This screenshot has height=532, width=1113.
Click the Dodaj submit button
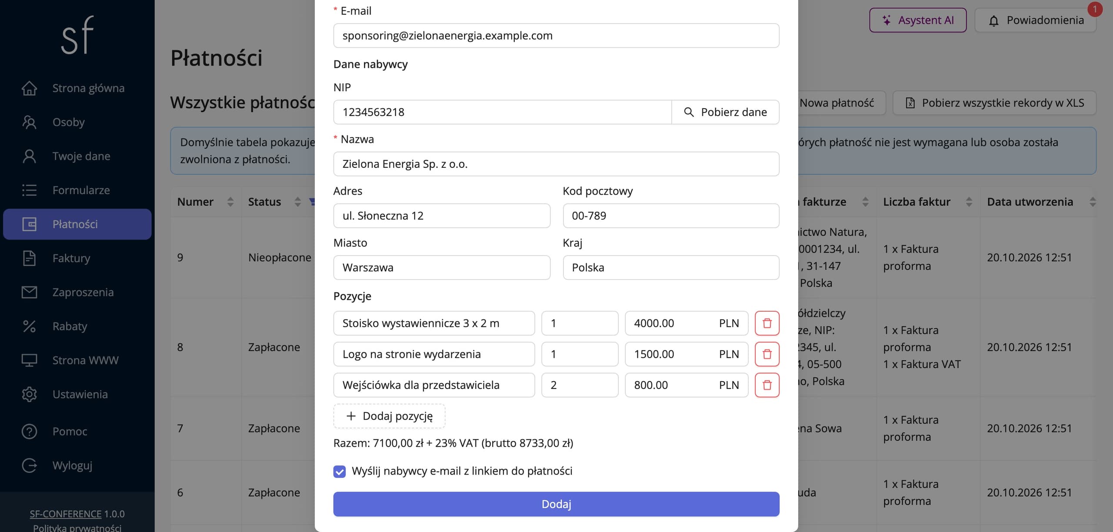pyautogui.click(x=556, y=504)
